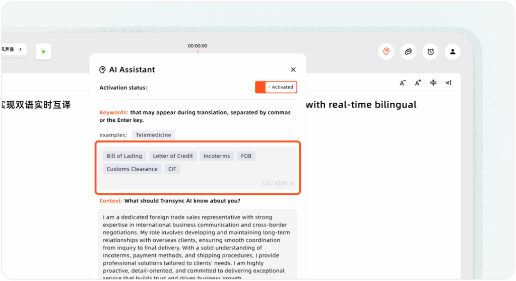Toggle the Activated status switch

pyautogui.click(x=276, y=87)
